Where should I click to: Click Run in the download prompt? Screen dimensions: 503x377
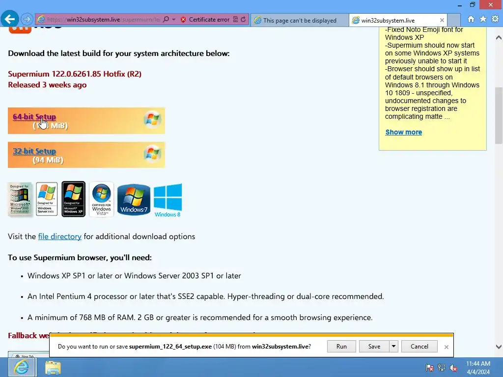point(341,346)
